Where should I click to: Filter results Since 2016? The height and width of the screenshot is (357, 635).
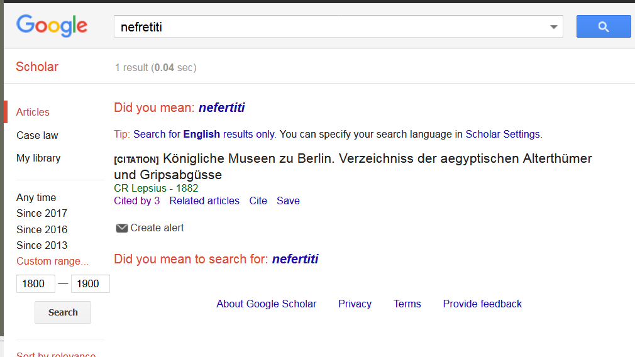[x=41, y=229]
